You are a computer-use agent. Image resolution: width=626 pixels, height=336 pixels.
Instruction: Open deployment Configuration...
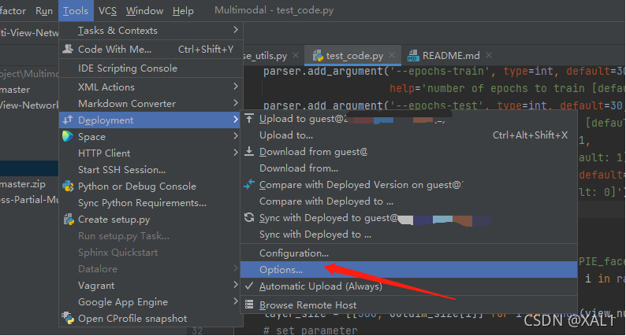click(409, 253)
